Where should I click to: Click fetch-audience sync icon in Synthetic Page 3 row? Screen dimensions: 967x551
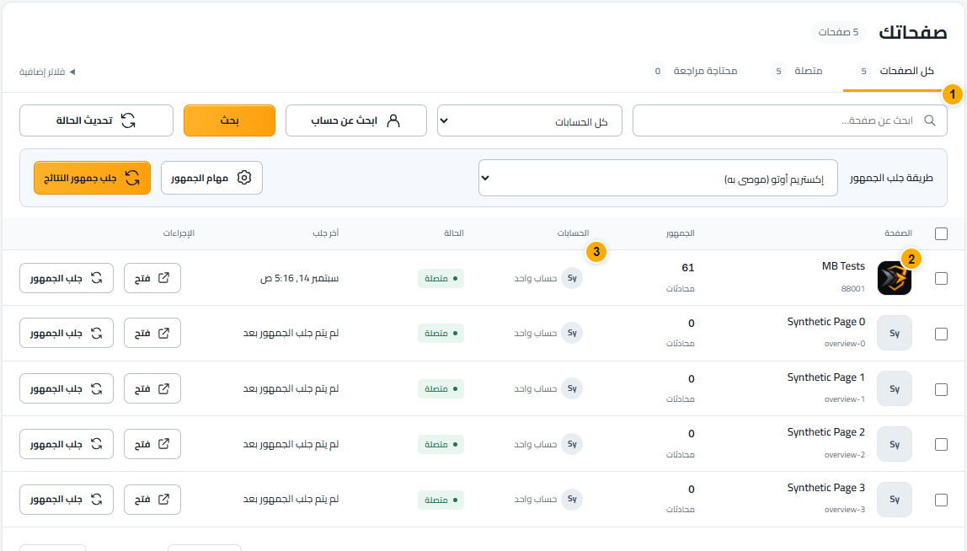(97, 499)
